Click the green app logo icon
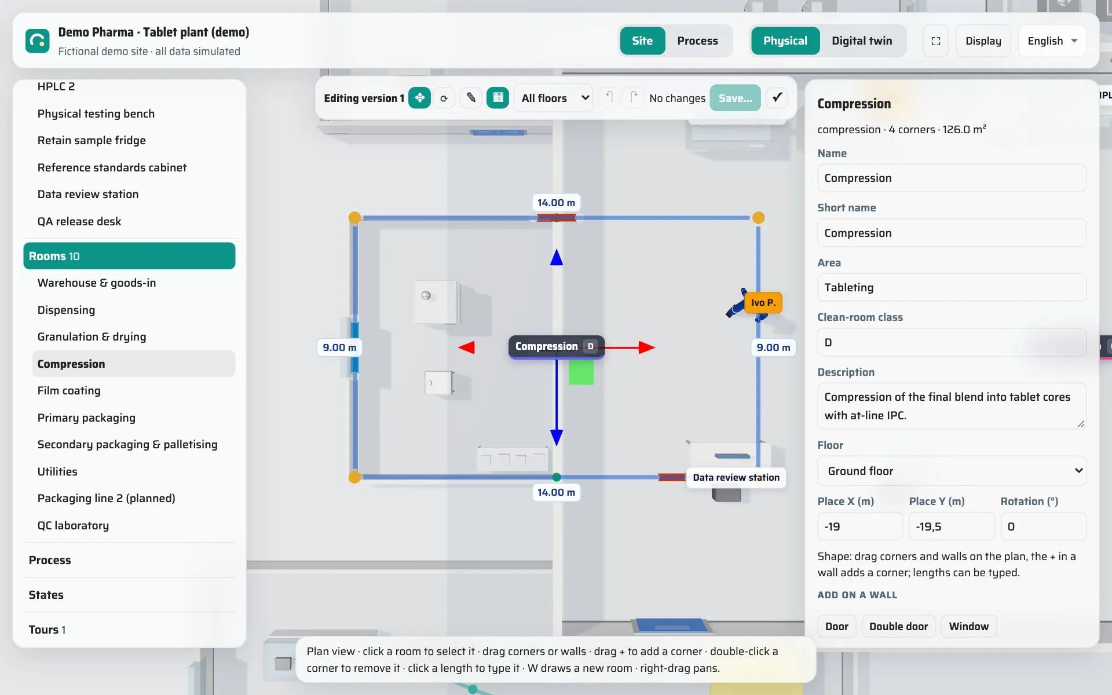1112x695 pixels. tap(38, 41)
